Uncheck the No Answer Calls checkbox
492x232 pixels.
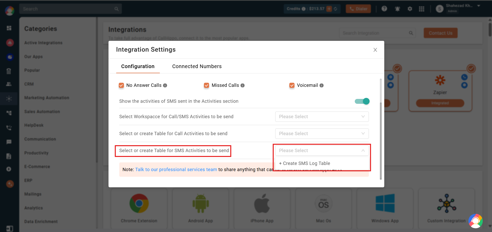click(x=121, y=85)
